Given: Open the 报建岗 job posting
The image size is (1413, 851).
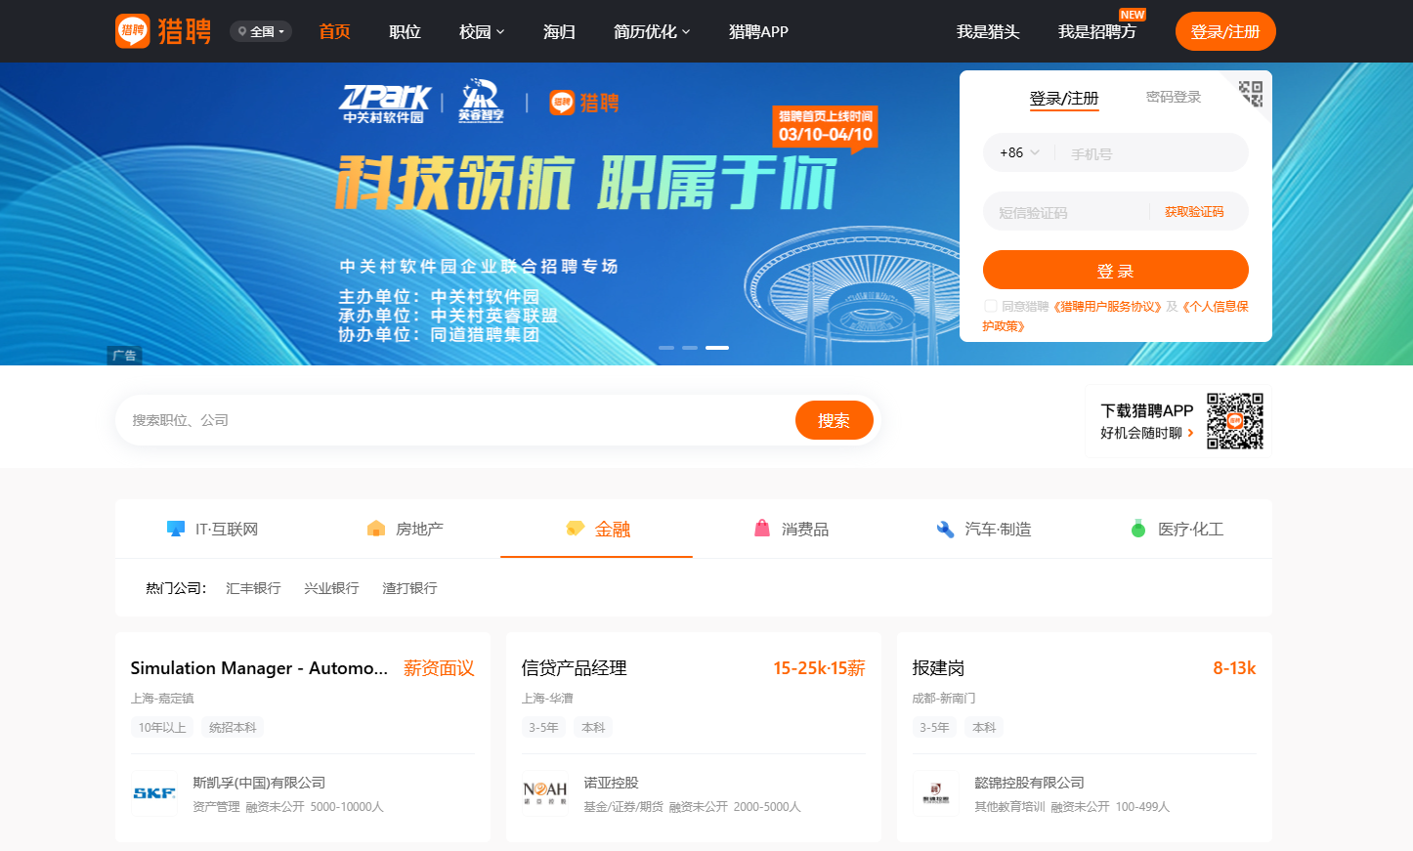Looking at the screenshot, I should (x=938, y=668).
